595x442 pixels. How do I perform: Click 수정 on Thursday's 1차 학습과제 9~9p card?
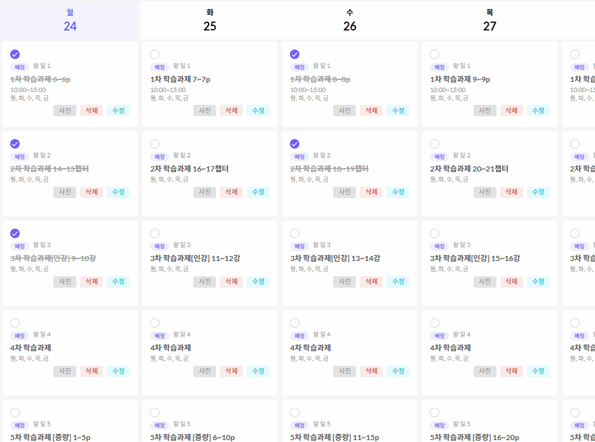click(538, 110)
